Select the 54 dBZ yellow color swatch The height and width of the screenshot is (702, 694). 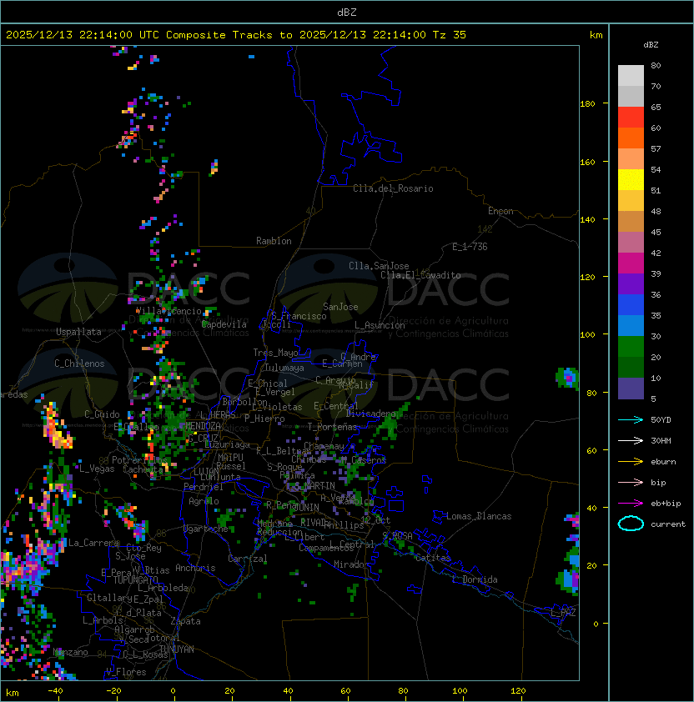[x=631, y=179]
